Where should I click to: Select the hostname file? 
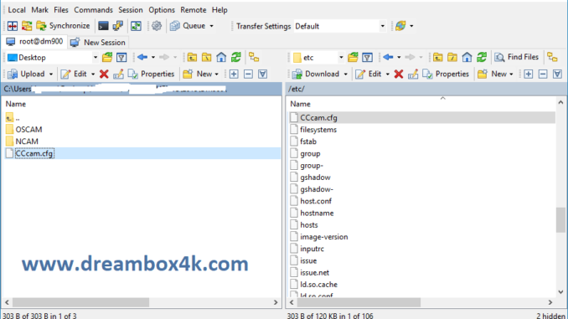pyautogui.click(x=317, y=213)
